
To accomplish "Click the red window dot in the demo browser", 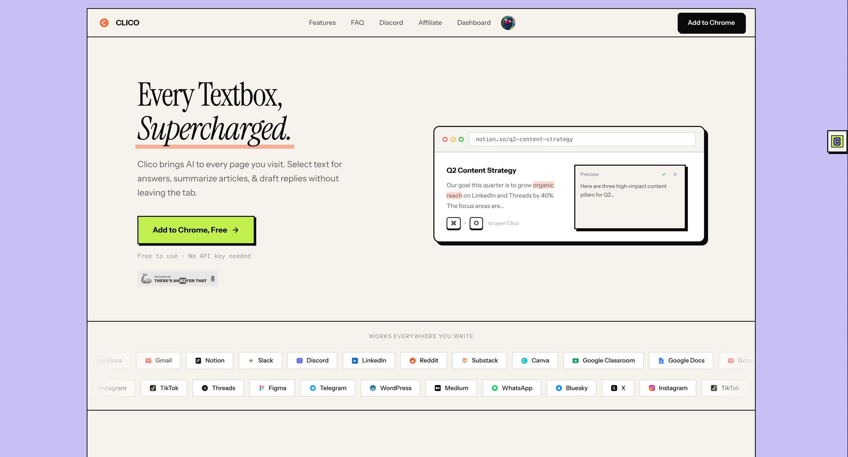I will click(445, 139).
